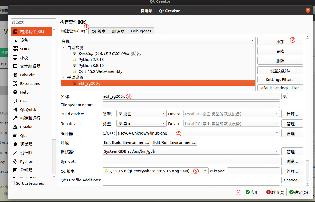Screen dimensions: 315x202
Task: Click 管理... next to Qt 版本
Action: click(292, 171)
